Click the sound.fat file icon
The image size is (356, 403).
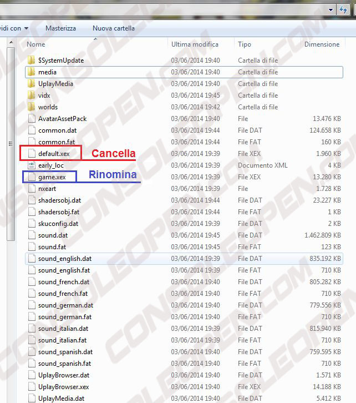(x=32, y=246)
